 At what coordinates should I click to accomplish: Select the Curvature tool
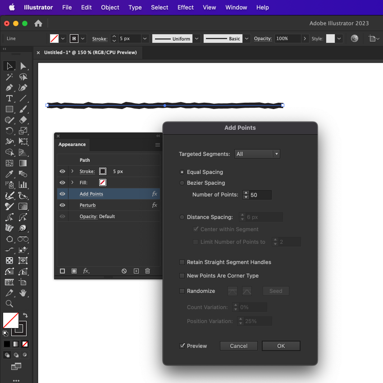click(x=23, y=88)
